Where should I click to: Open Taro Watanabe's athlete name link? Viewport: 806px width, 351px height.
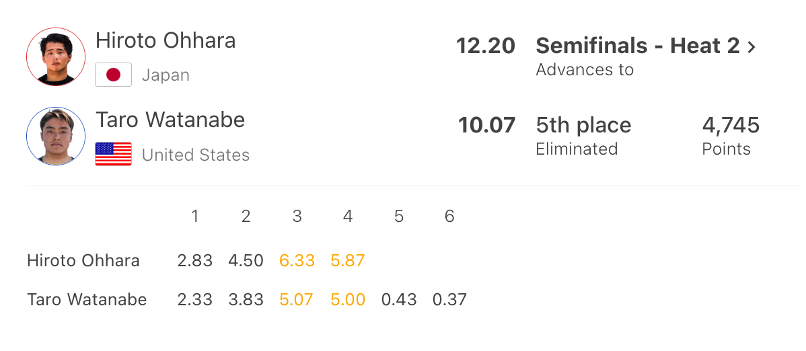point(170,120)
